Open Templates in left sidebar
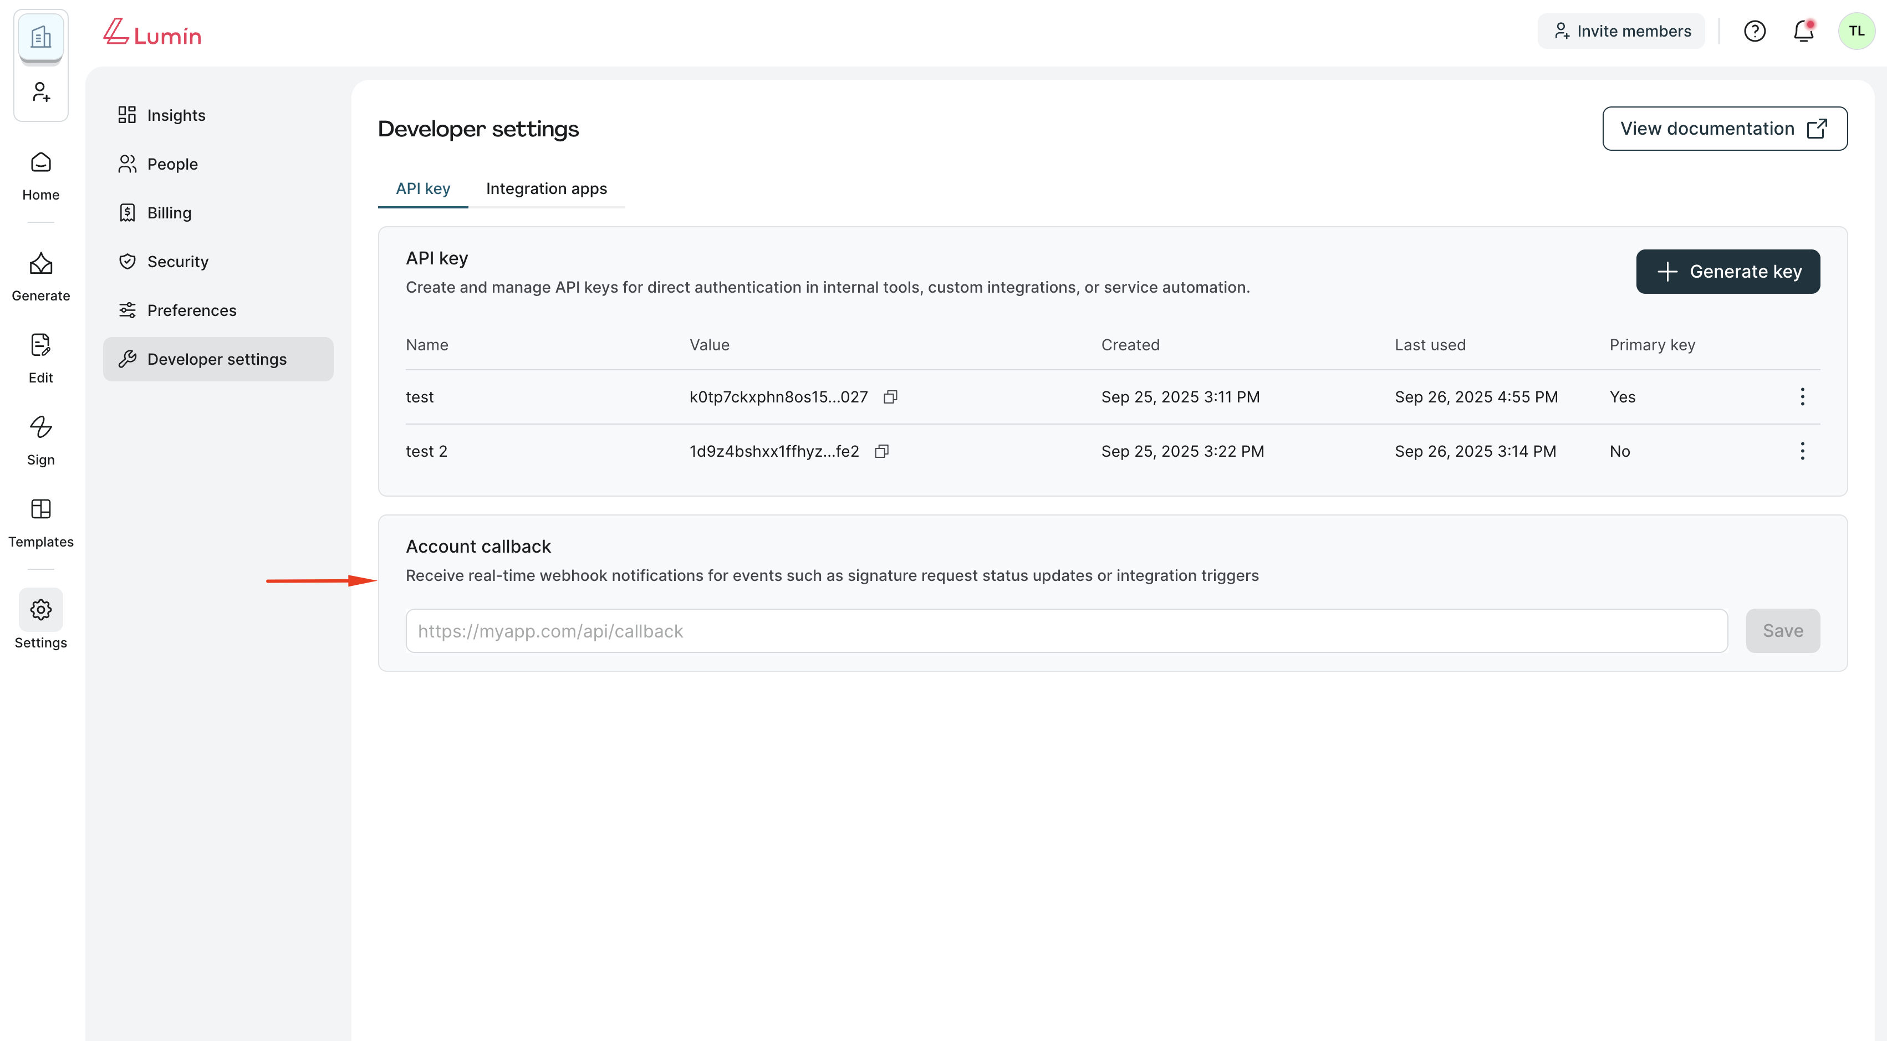1887x1041 pixels. click(x=40, y=522)
